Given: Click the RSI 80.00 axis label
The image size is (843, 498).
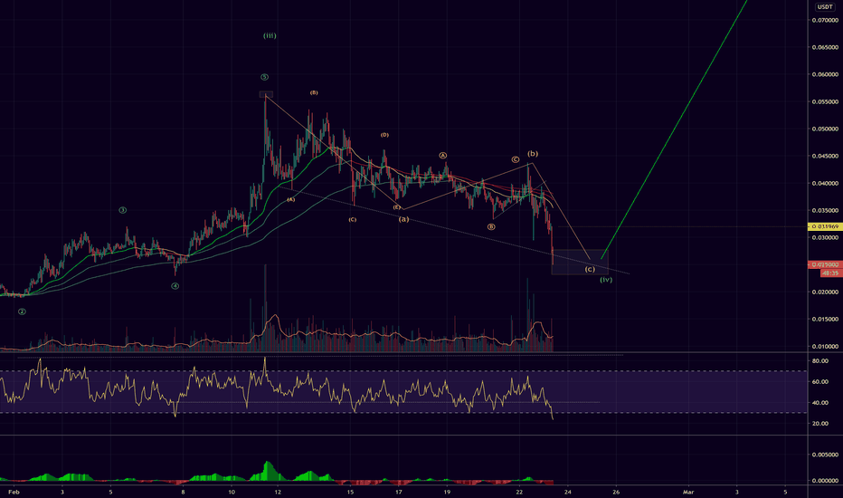Looking at the screenshot, I should (819, 361).
